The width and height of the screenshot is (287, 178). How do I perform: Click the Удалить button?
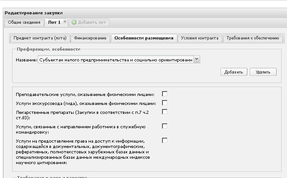[x=263, y=72]
